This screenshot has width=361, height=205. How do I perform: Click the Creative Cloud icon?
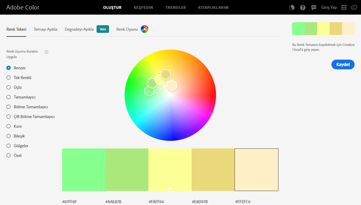354,8
